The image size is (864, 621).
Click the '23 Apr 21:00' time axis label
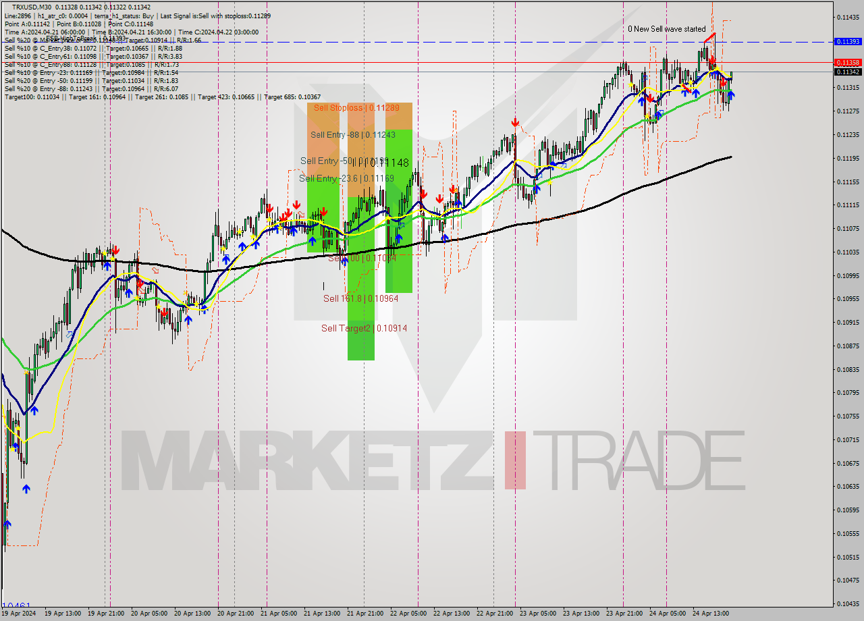[624, 614]
